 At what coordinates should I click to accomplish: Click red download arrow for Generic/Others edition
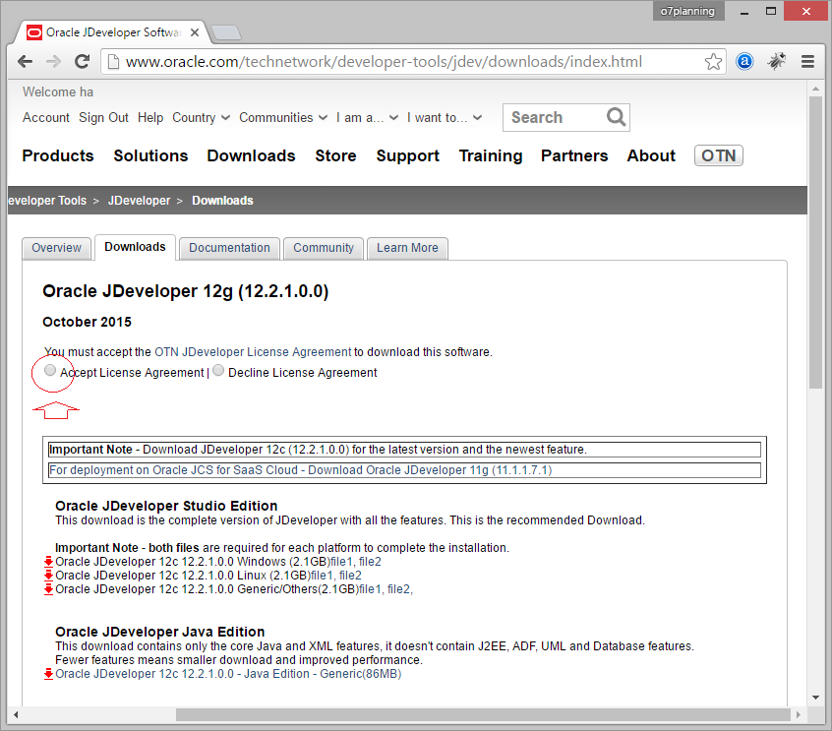(x=48, y=589)
